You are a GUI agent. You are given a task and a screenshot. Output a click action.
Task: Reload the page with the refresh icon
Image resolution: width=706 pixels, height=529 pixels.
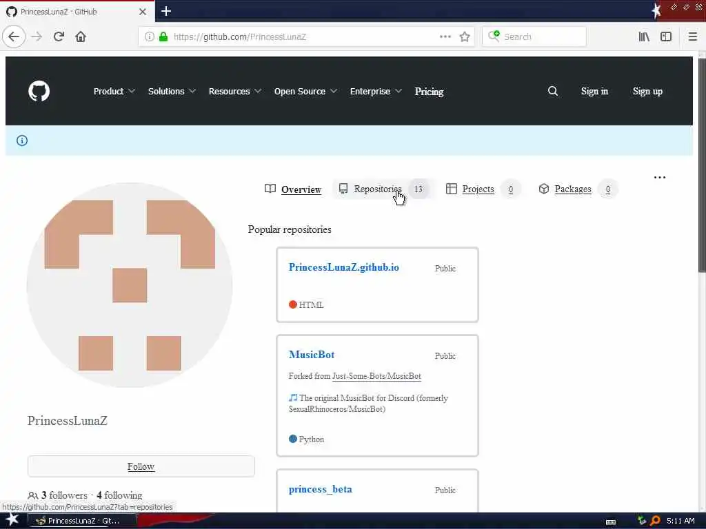coord(59,37)
